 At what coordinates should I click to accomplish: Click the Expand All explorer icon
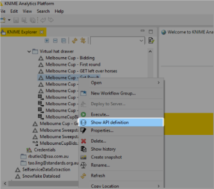[x=47, y=41]
